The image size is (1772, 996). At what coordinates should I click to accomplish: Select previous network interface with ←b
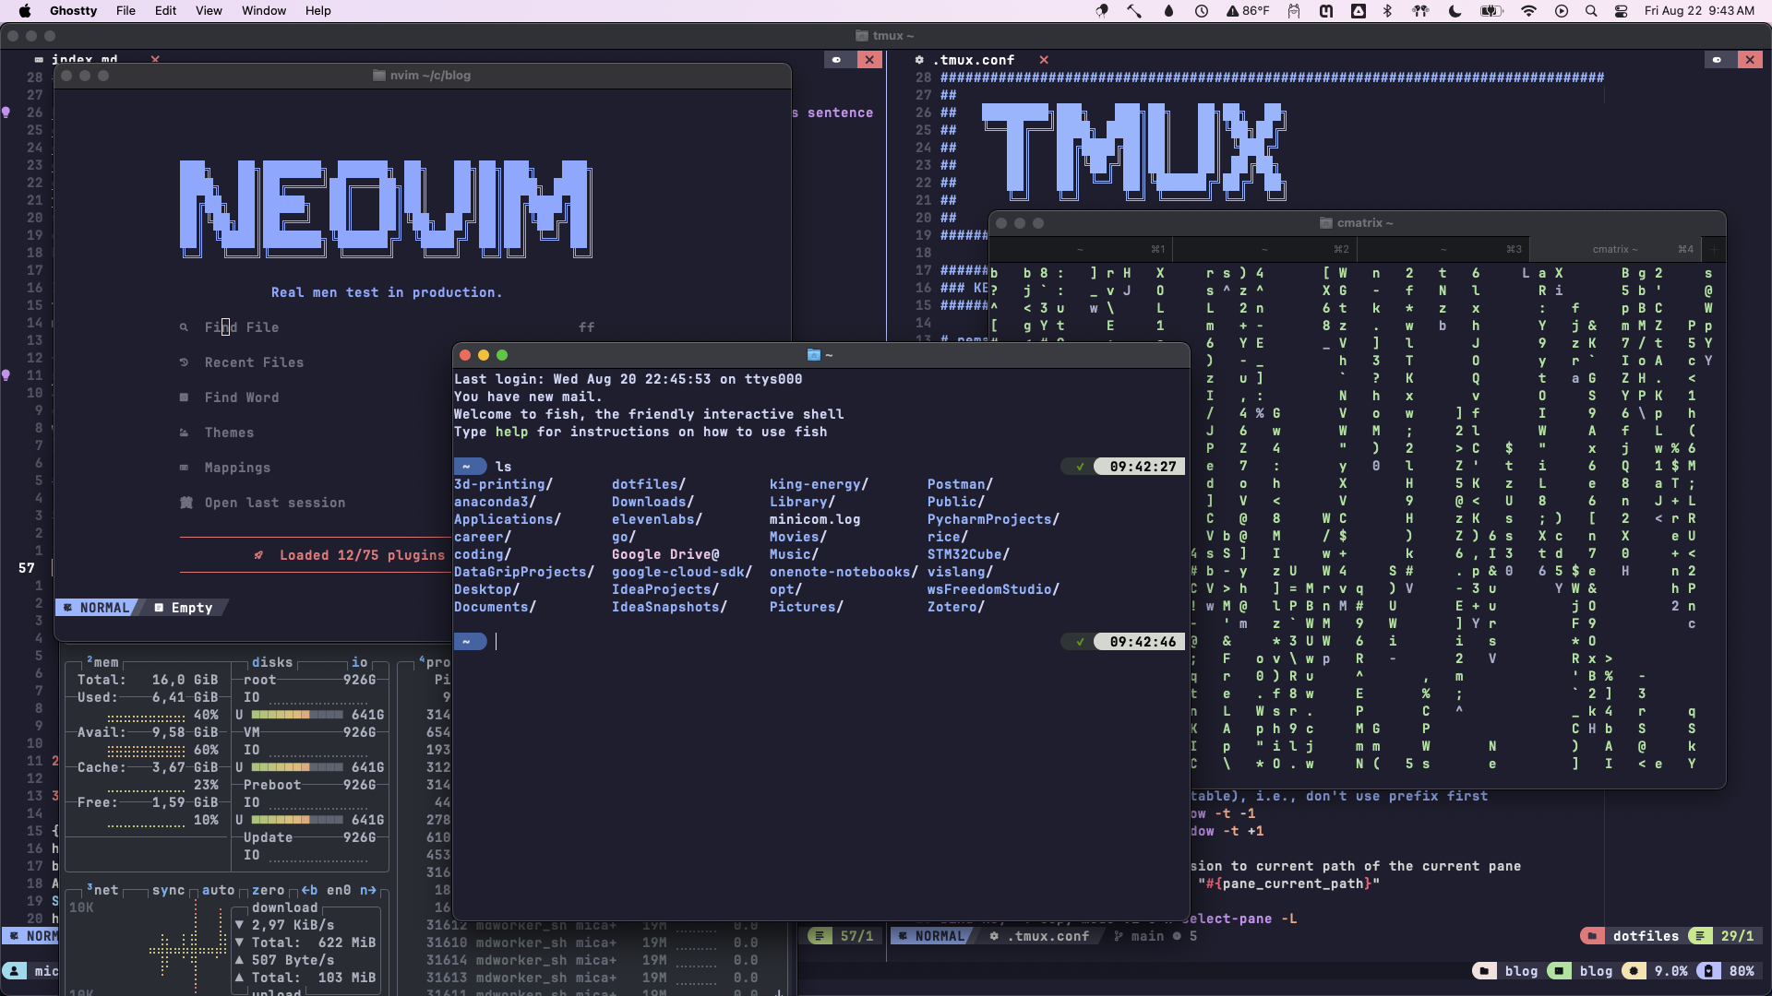coord(309,890)
